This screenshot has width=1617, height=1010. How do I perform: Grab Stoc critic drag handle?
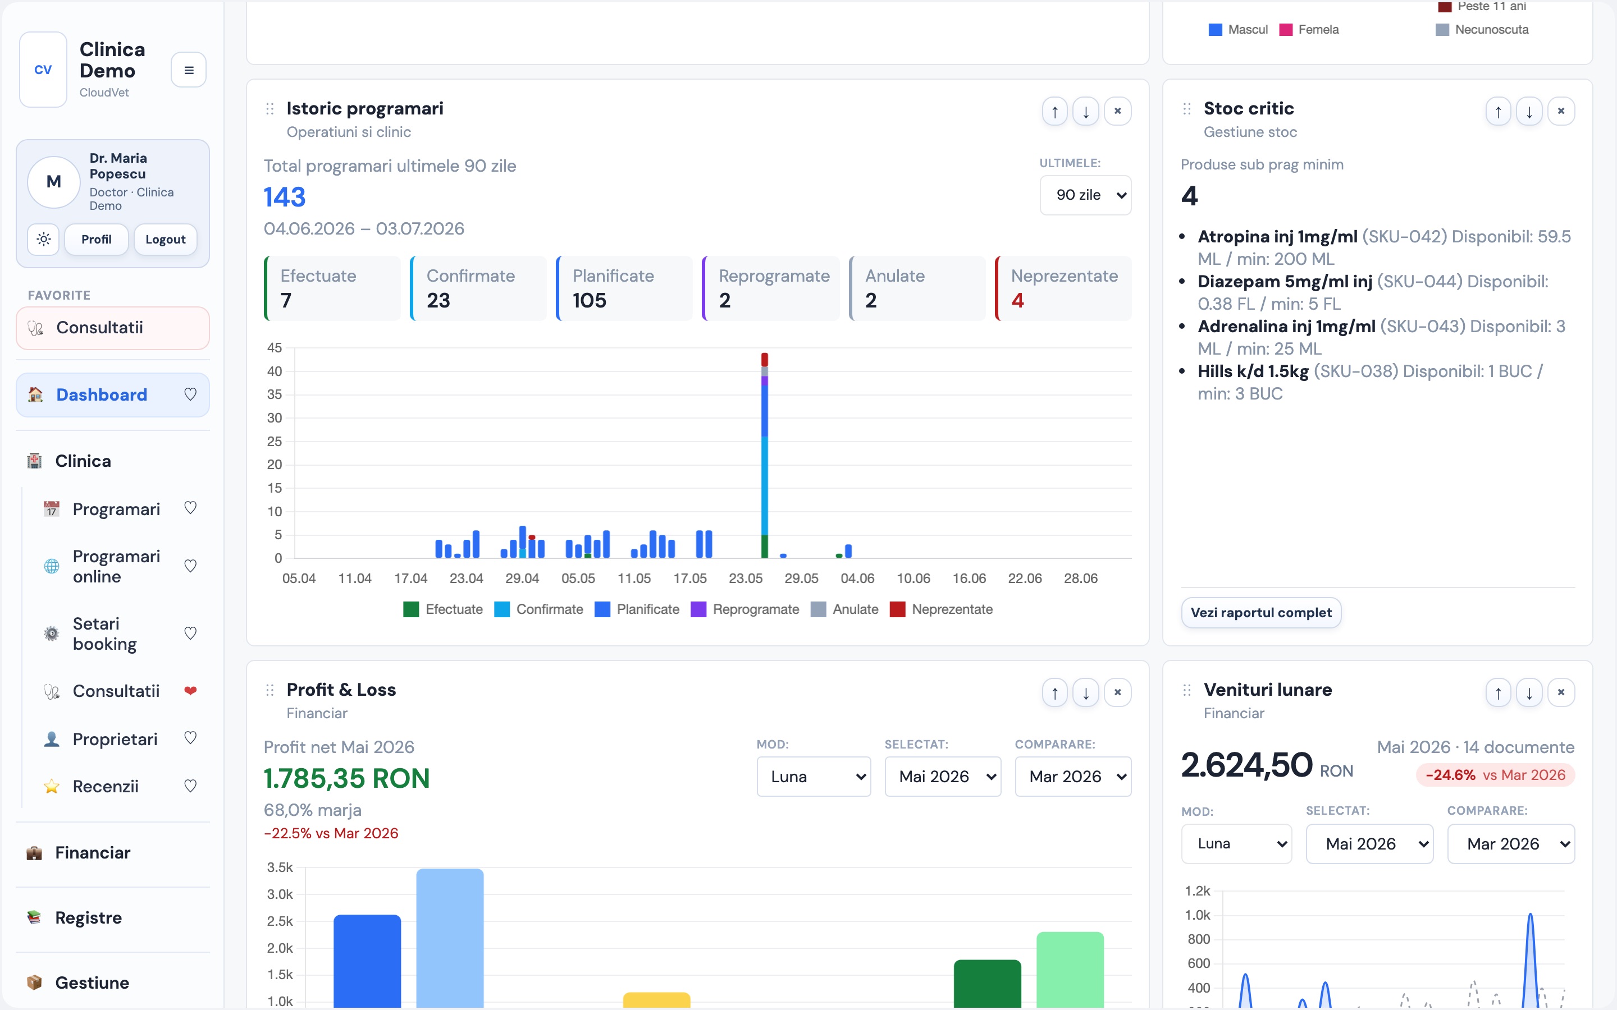(x=1187, y=109)
